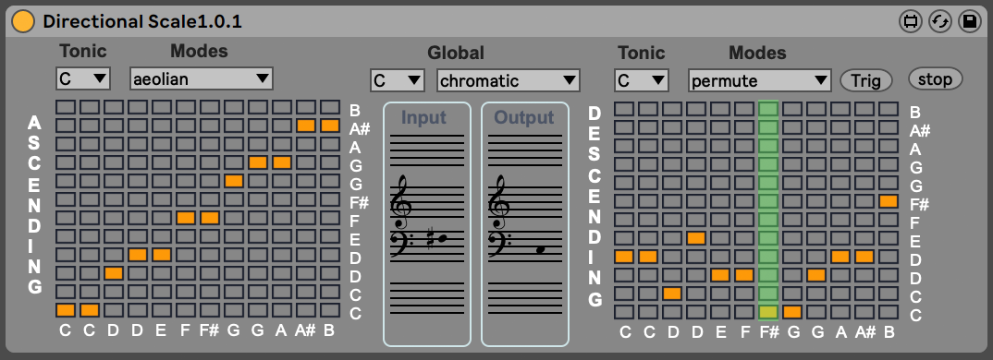Enable ascending grid cell at row B, column B
Screen dimensions: 993x360
click(330, 108)
